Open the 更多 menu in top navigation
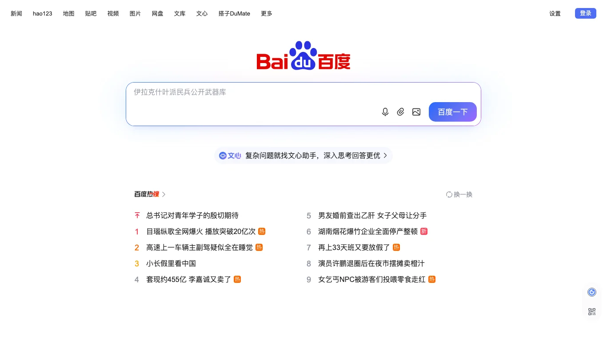 tap(267, 14)
